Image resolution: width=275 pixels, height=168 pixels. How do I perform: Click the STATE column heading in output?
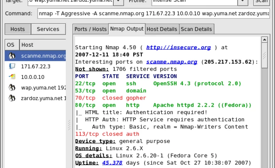[x=111, y=76]
